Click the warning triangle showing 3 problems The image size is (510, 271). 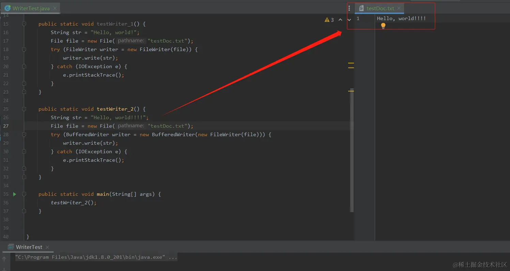click(327, 20)
